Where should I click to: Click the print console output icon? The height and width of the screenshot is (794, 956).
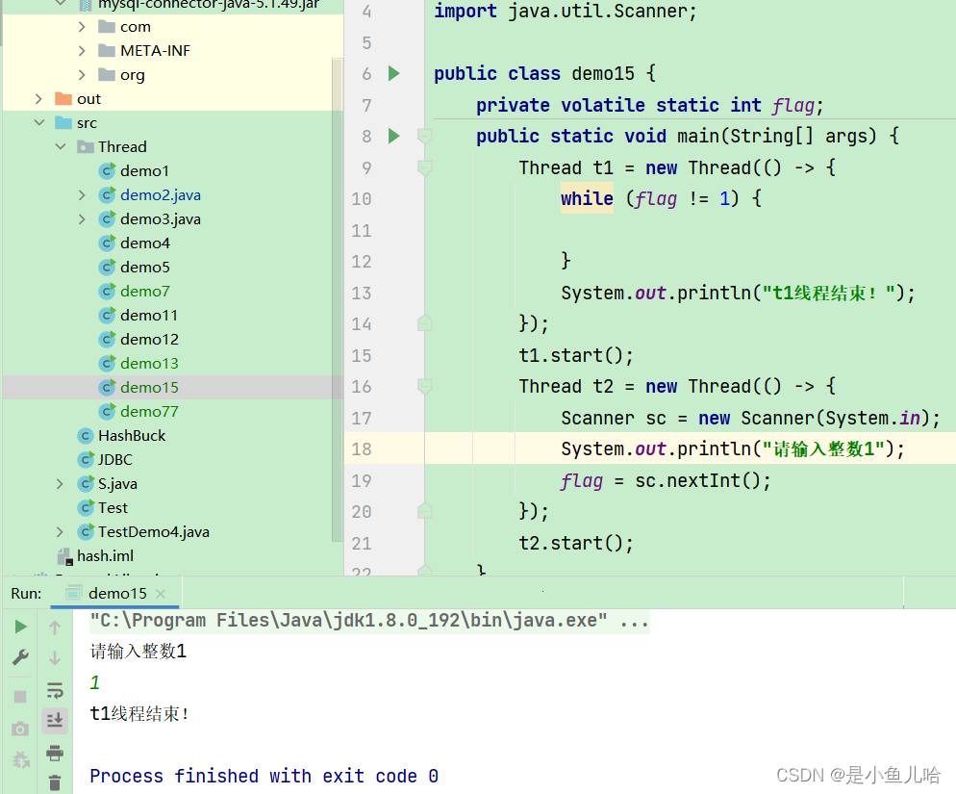coord(55,753)
